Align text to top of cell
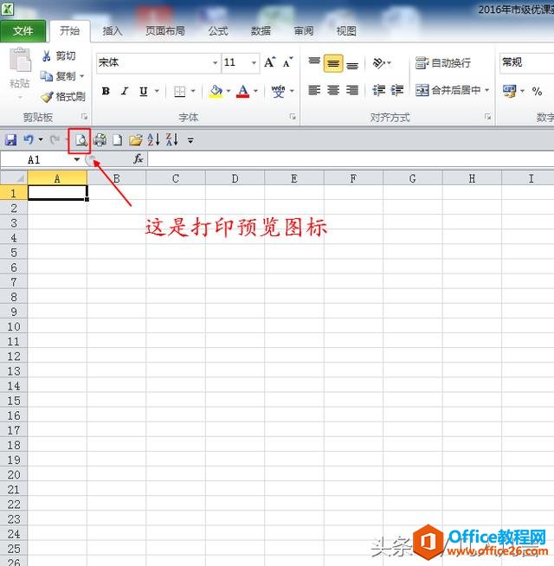 (314, 62)
